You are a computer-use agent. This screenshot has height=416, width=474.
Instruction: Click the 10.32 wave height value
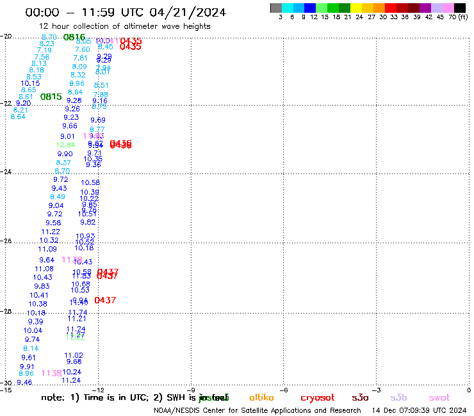point(49,241)
